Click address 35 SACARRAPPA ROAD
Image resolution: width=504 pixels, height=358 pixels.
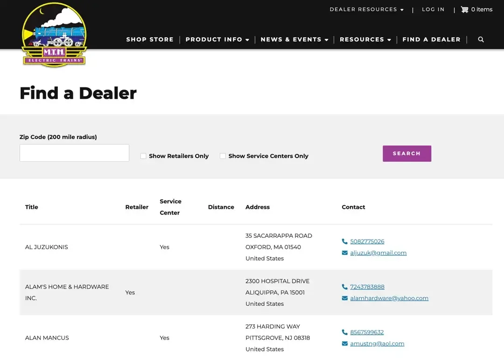pos(279,236)
